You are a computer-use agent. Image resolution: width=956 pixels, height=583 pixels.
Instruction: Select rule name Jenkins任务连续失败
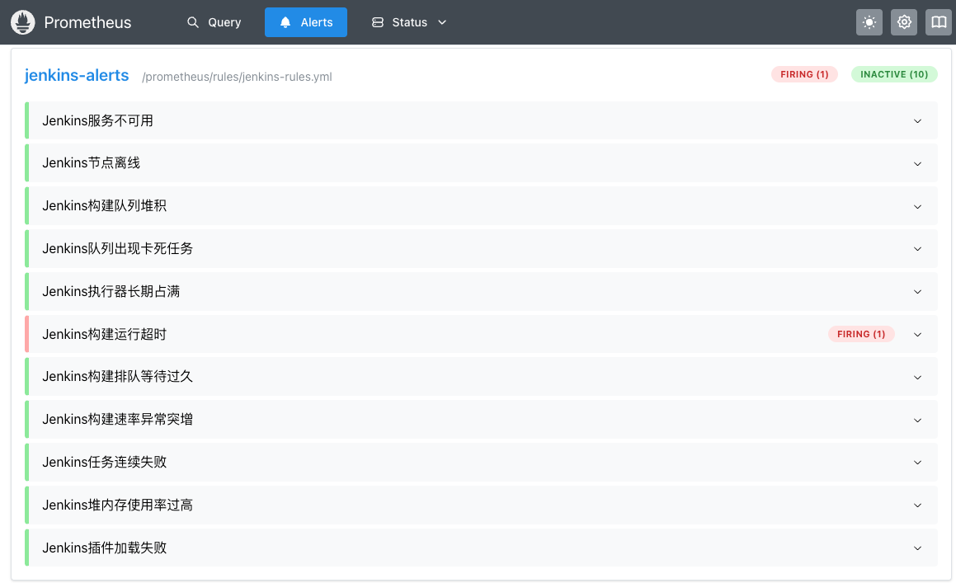coord(104,462)
